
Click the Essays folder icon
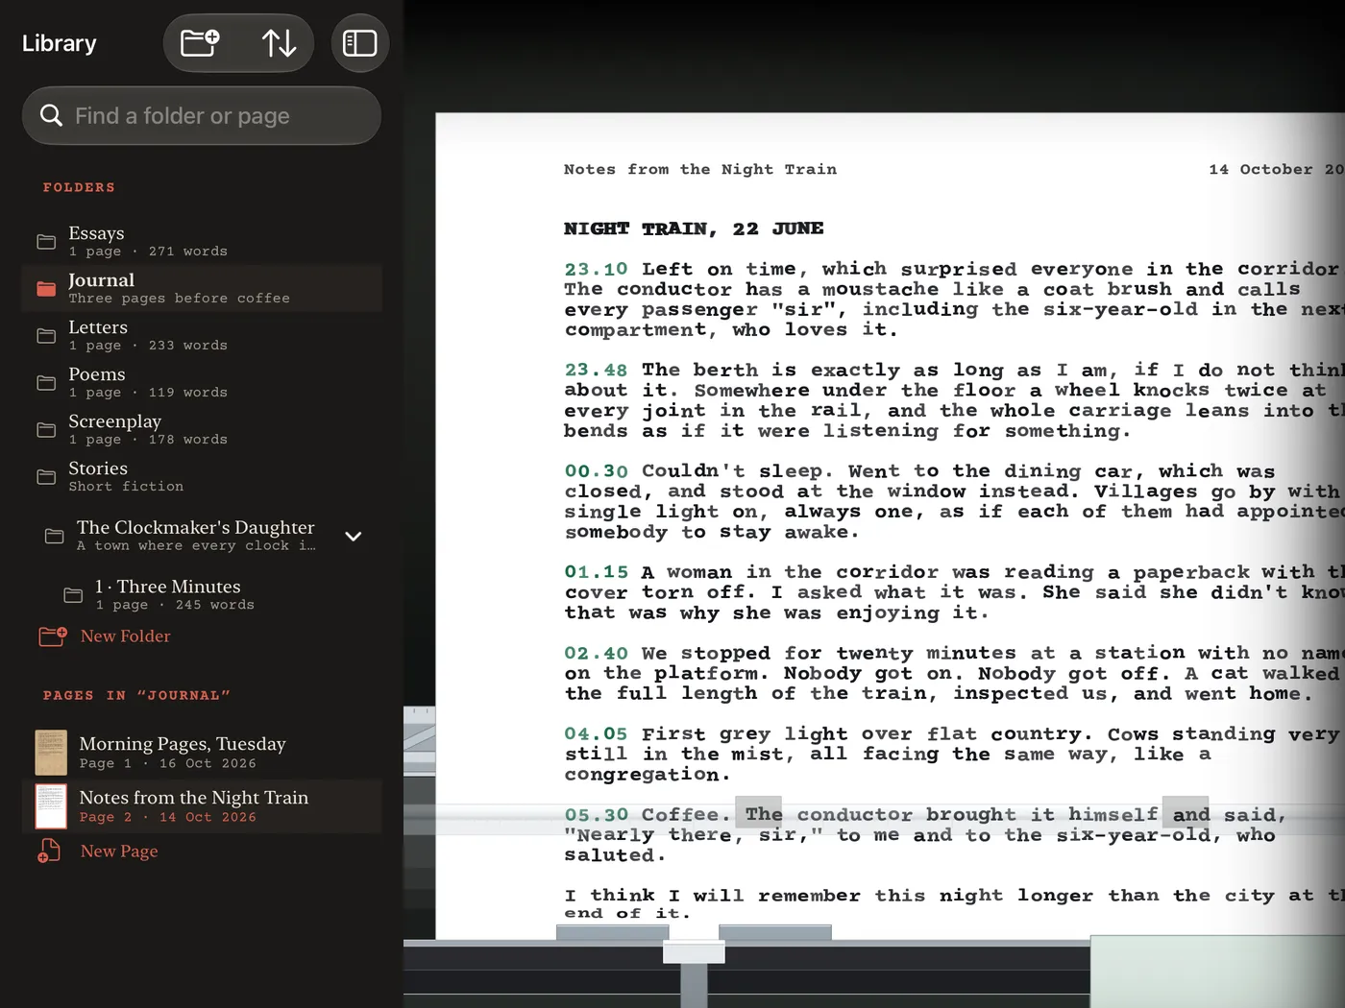tap(46, 242)
